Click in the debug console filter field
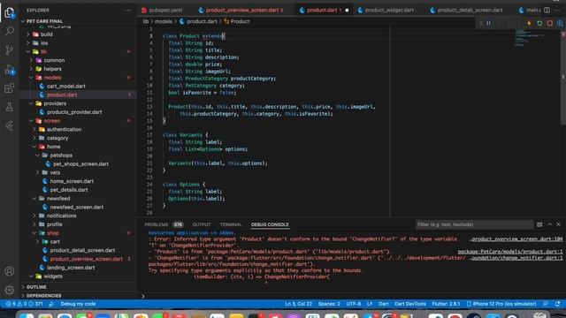 tap(474, 224)
